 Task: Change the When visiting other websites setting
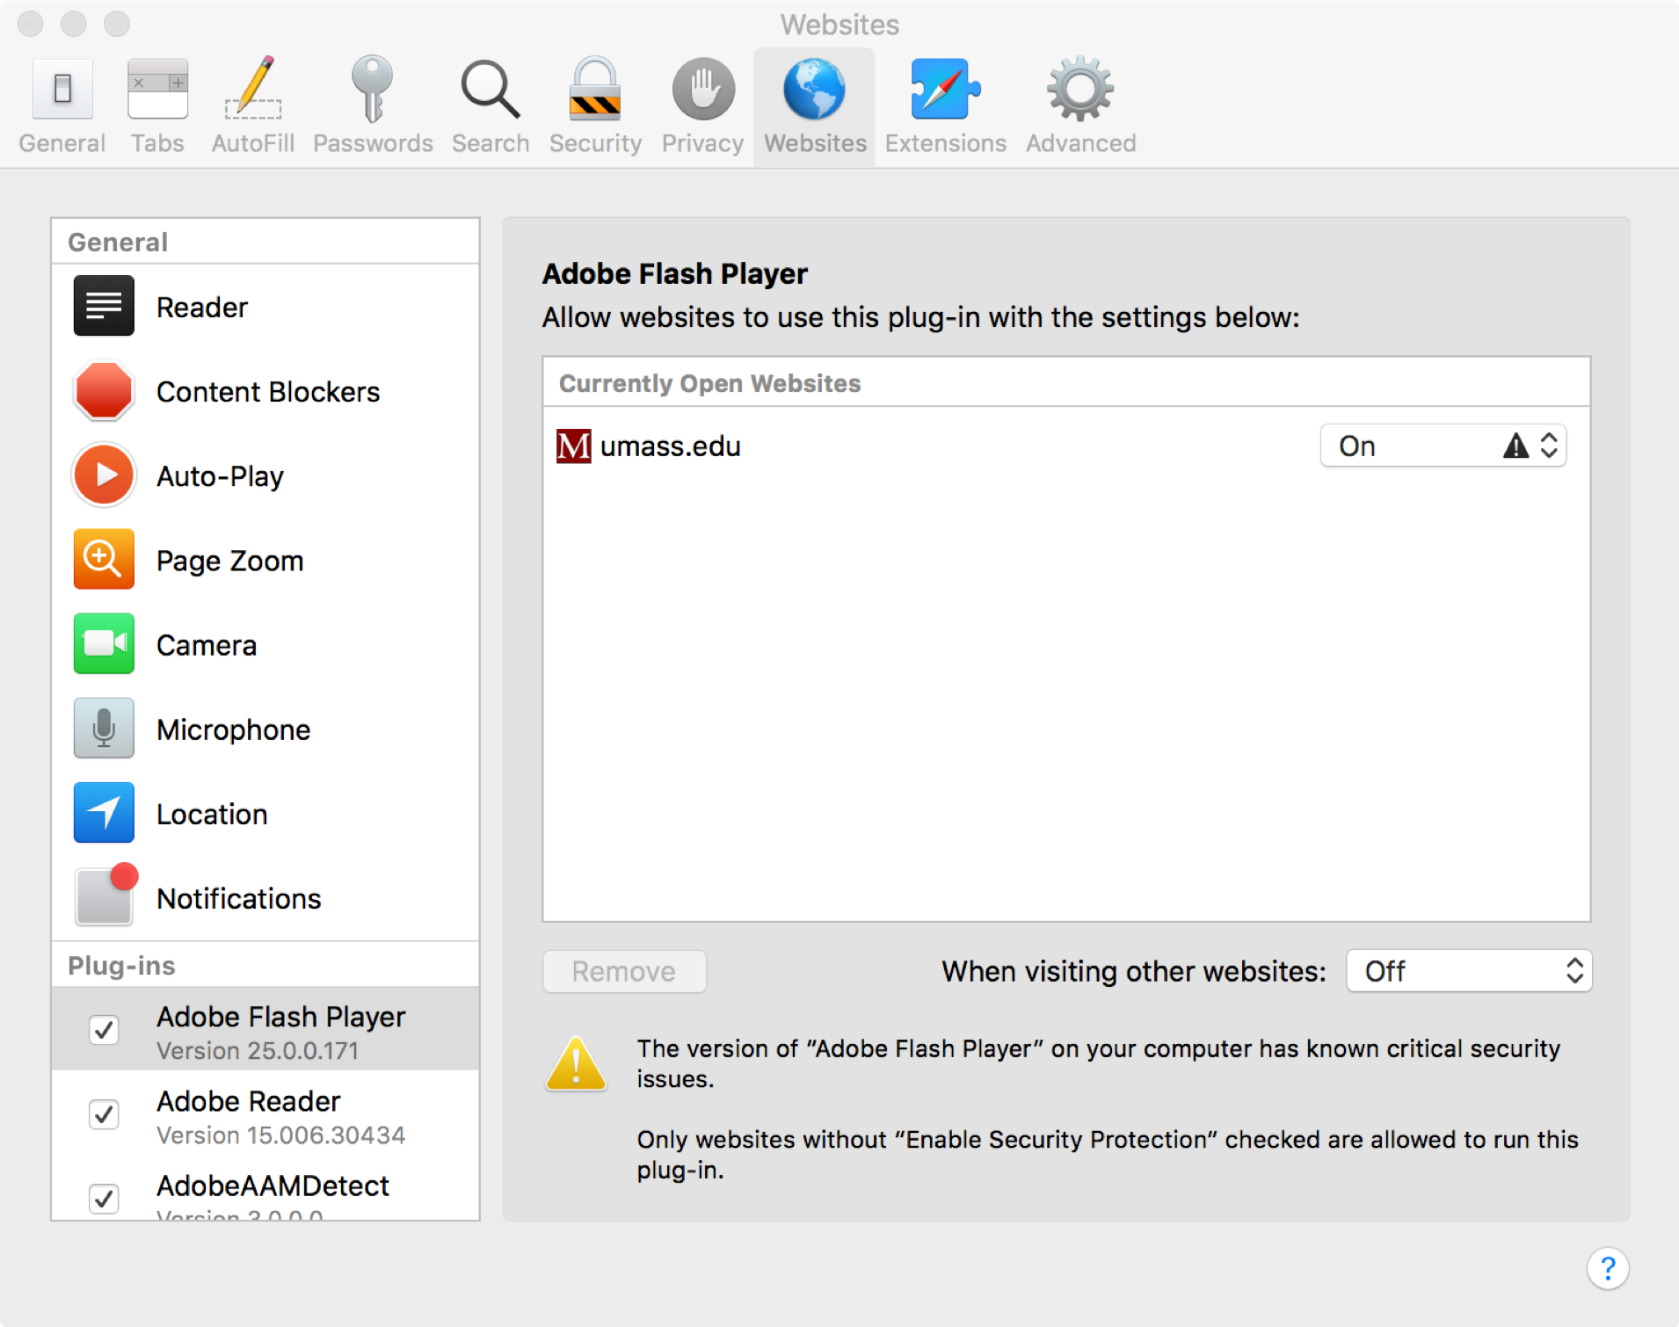[1468, 971]
